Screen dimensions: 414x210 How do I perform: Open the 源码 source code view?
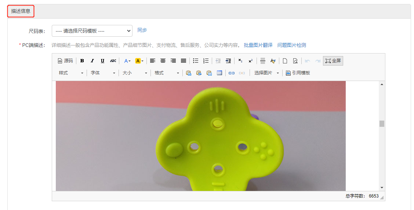pos(65,61)
